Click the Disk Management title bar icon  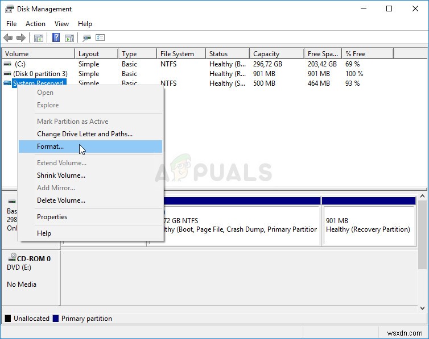(x=9, y=9)
